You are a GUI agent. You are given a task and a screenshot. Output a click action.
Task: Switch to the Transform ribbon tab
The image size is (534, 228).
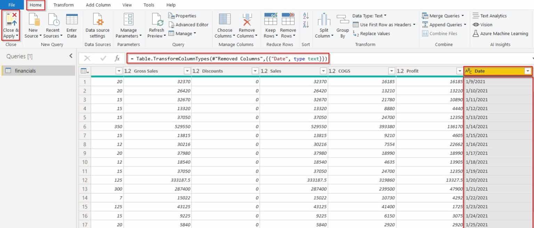[x=64, y=5]
